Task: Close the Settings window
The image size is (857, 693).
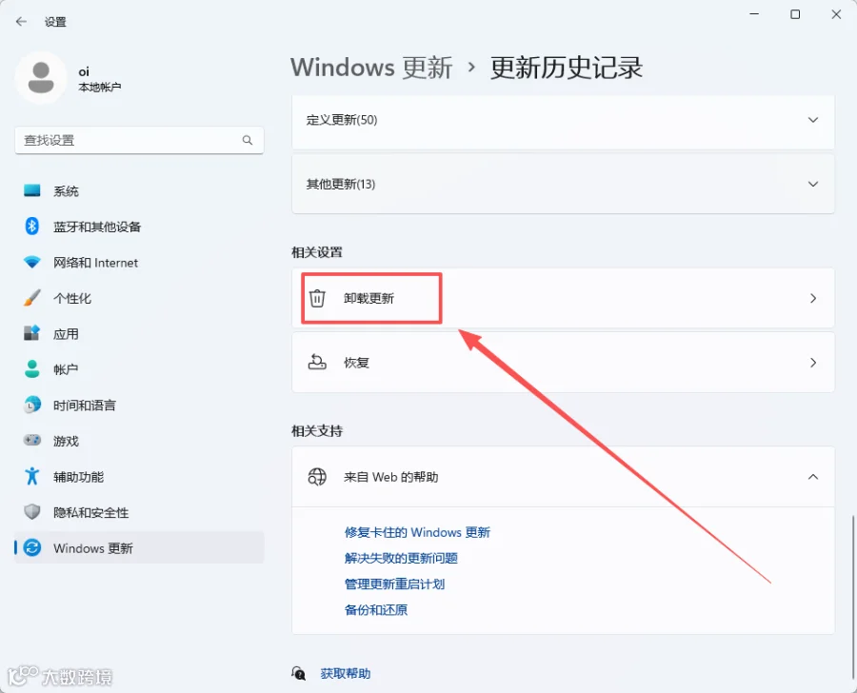Action: [836, 14]
